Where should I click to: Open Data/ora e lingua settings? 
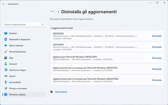point(24,70)
